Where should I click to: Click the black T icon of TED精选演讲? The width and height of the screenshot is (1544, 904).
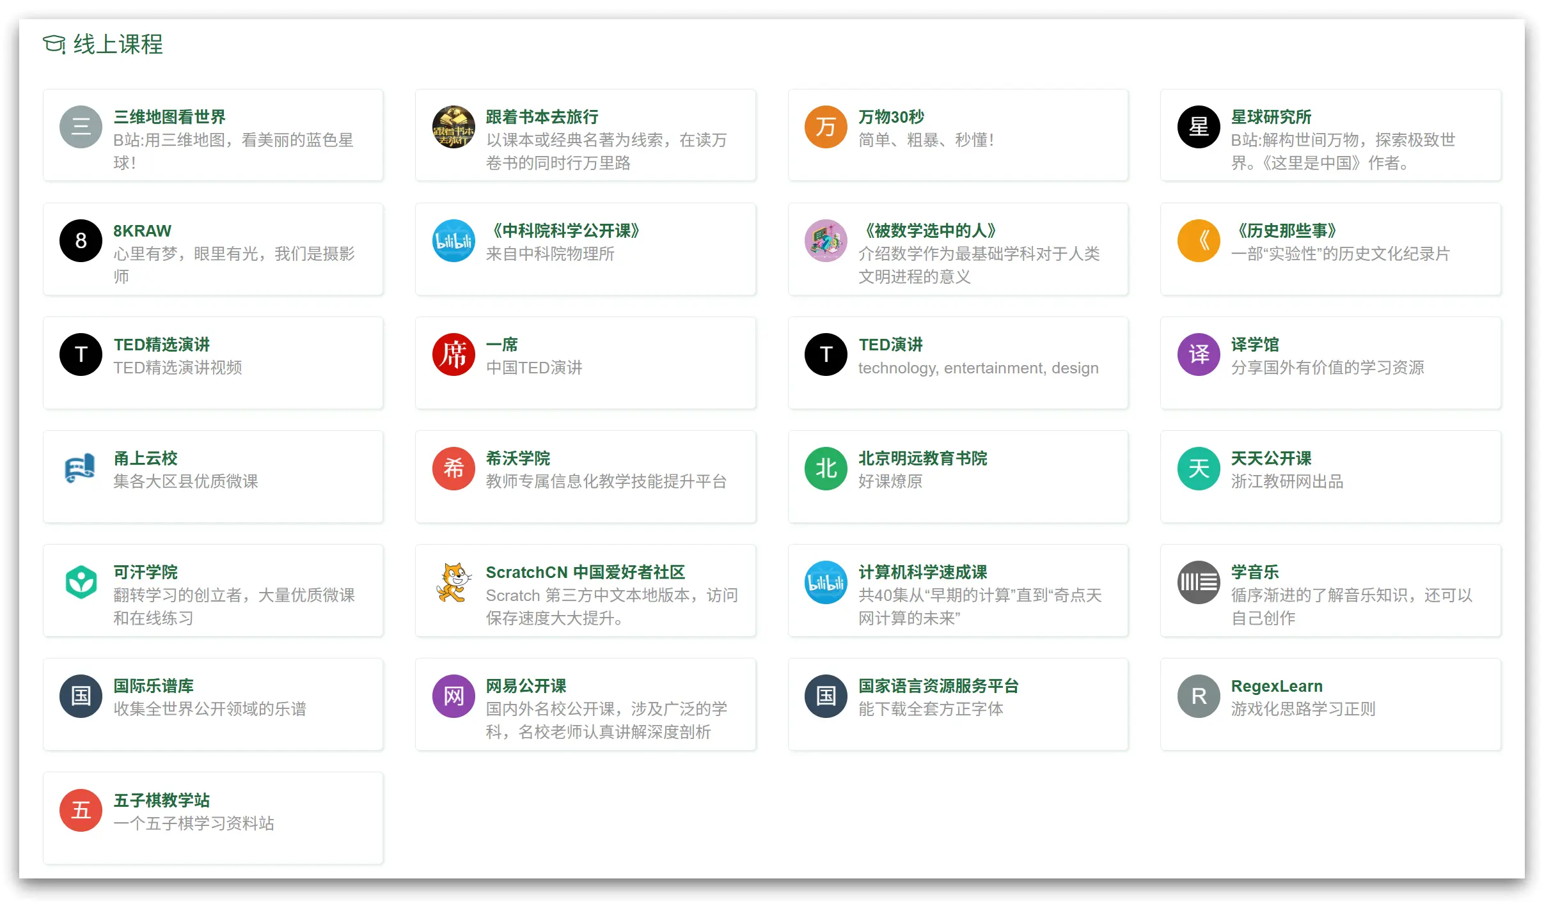pyautogui.click(x=81, y=354)
